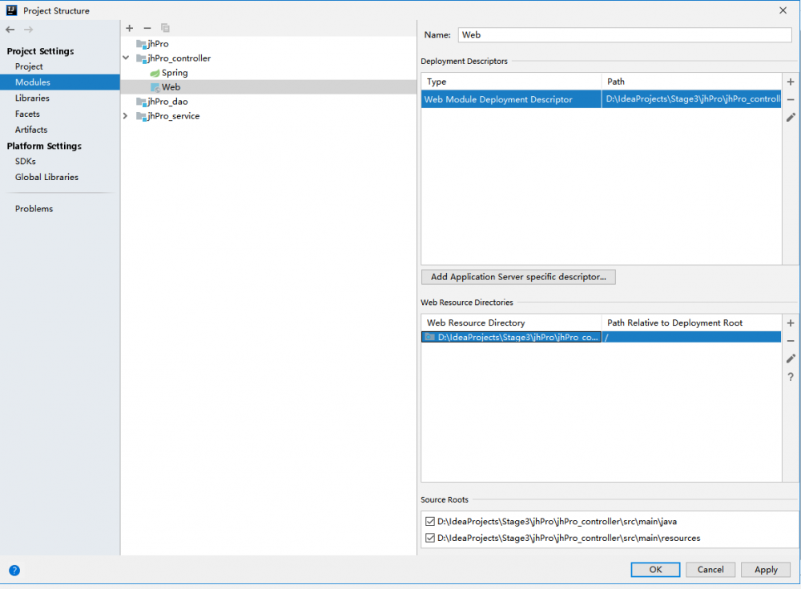Switch to the Artifacts settings section
Image resolution: width=801 pixels, height=589 pixels.
(x=31, y=130)
